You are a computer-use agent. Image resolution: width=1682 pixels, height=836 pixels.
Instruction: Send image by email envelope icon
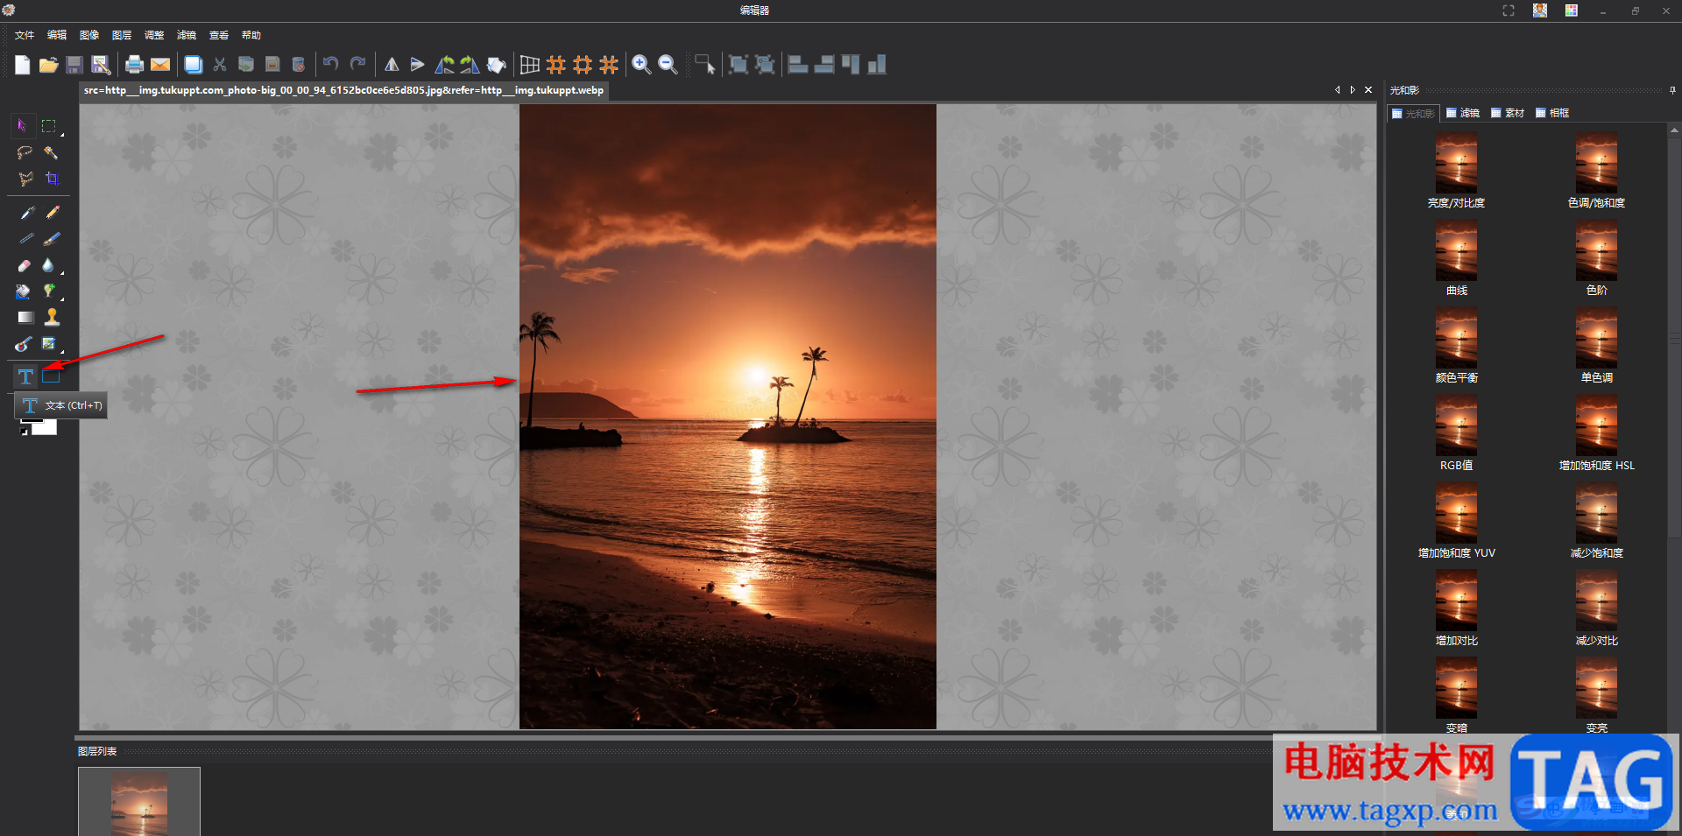tap(160, 64)
